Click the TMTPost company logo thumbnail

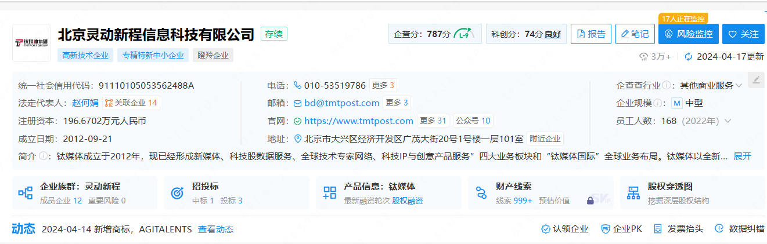[x=31, y=42]
